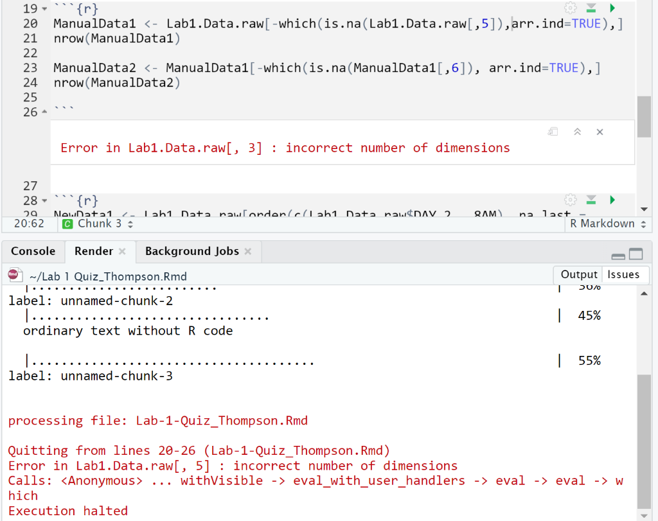Place cursor in nrow(ManualData1) line

(x=117, y=39)
